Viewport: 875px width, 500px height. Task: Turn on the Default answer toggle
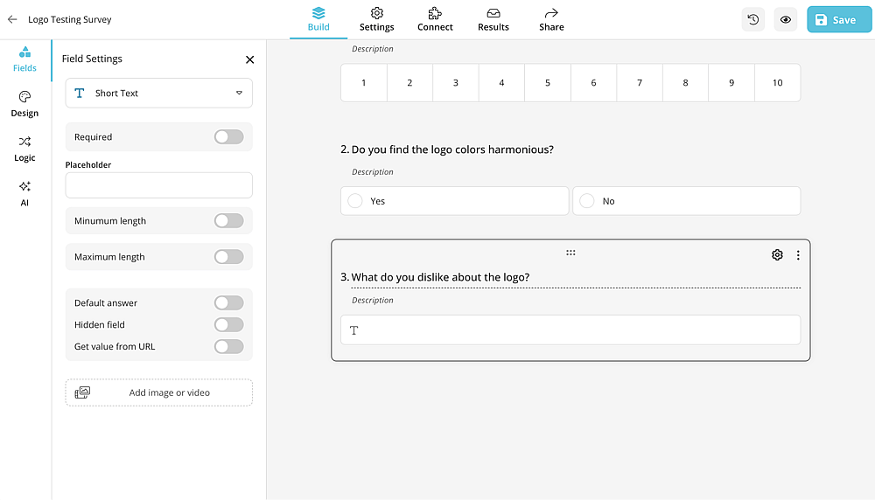coord(228,302)
